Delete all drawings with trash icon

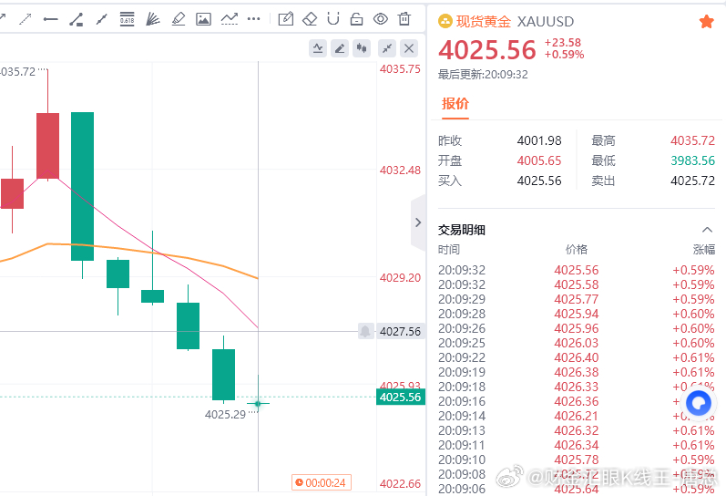point(404,19)
